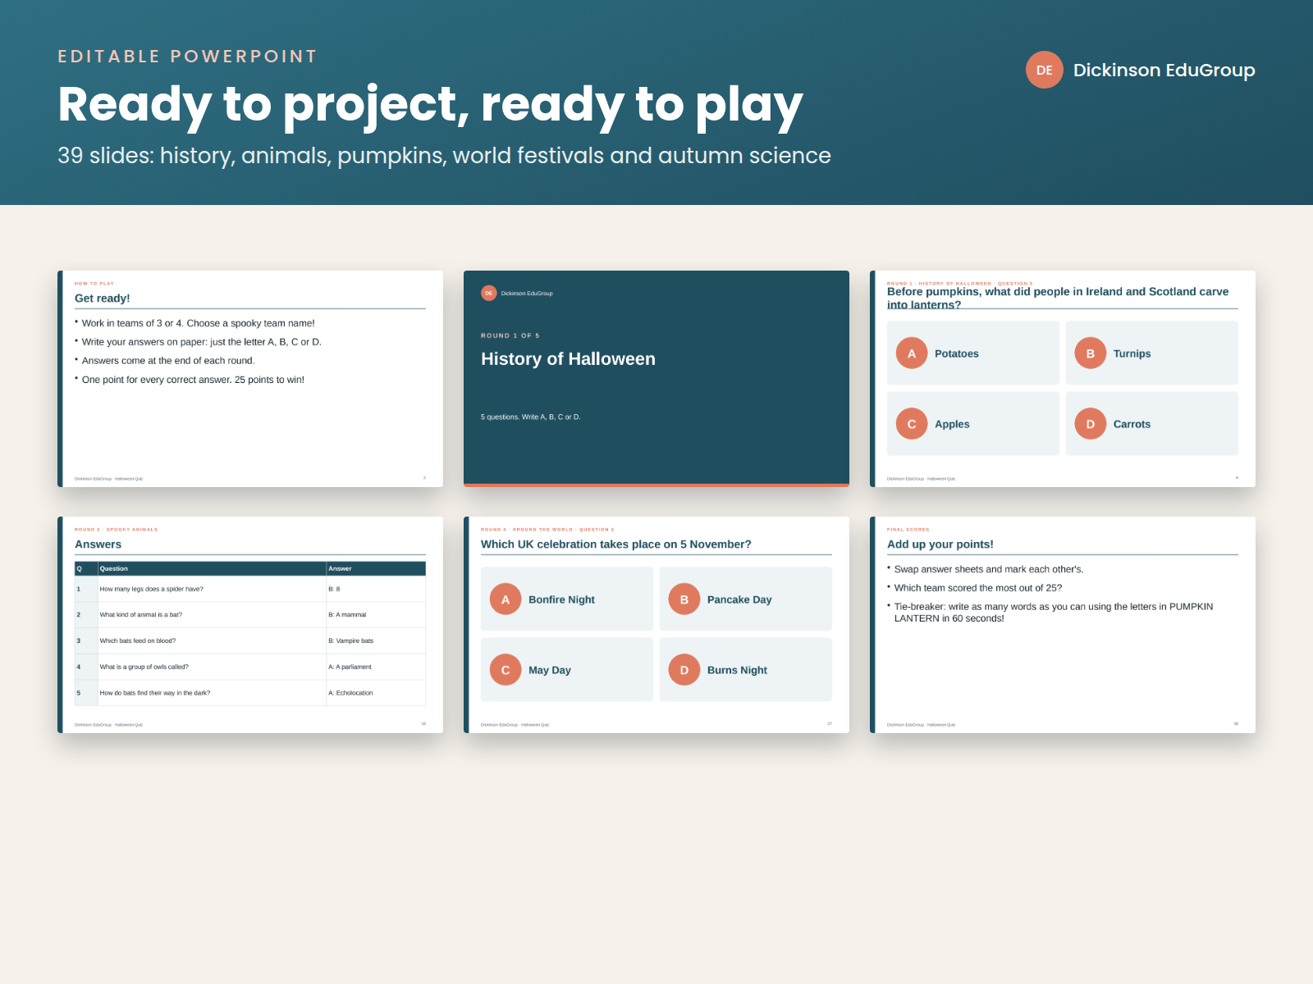
Task: Open the 'History of Halloween' round slide
Action: coord(656,379)
